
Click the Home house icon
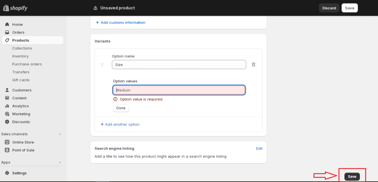(7, 24)
